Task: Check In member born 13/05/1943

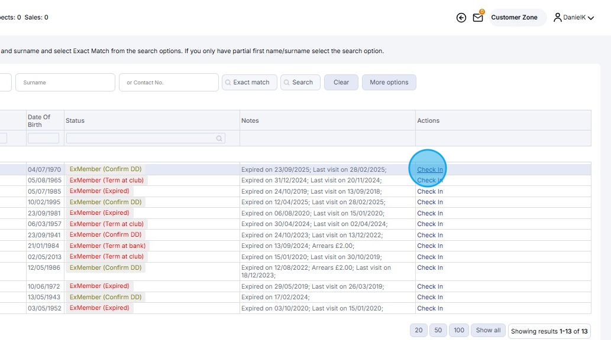Action: coord(430,297)
